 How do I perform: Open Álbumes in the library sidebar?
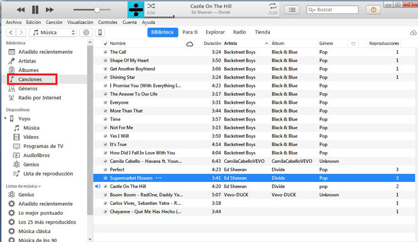coord(28,70)
